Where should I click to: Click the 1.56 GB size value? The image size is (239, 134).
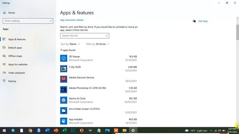pyautogui.click(x=133, y=88)
